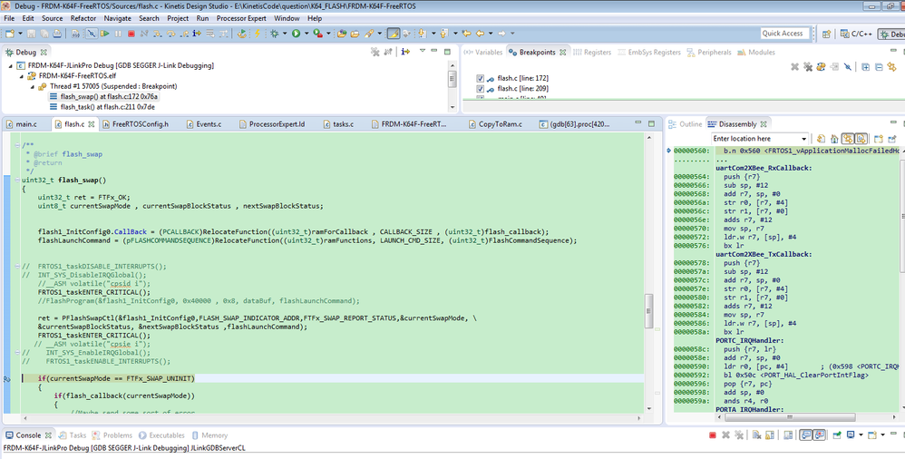This screenshot has width=905, height=459.
Task: Click Refresh View icon in Disassembly toolbar
Action: 822,139
